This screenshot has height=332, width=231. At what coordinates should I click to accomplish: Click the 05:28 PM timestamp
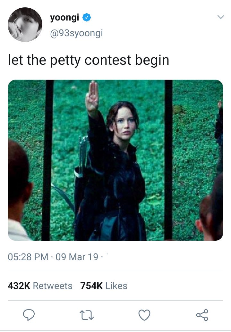pos(28,257)
